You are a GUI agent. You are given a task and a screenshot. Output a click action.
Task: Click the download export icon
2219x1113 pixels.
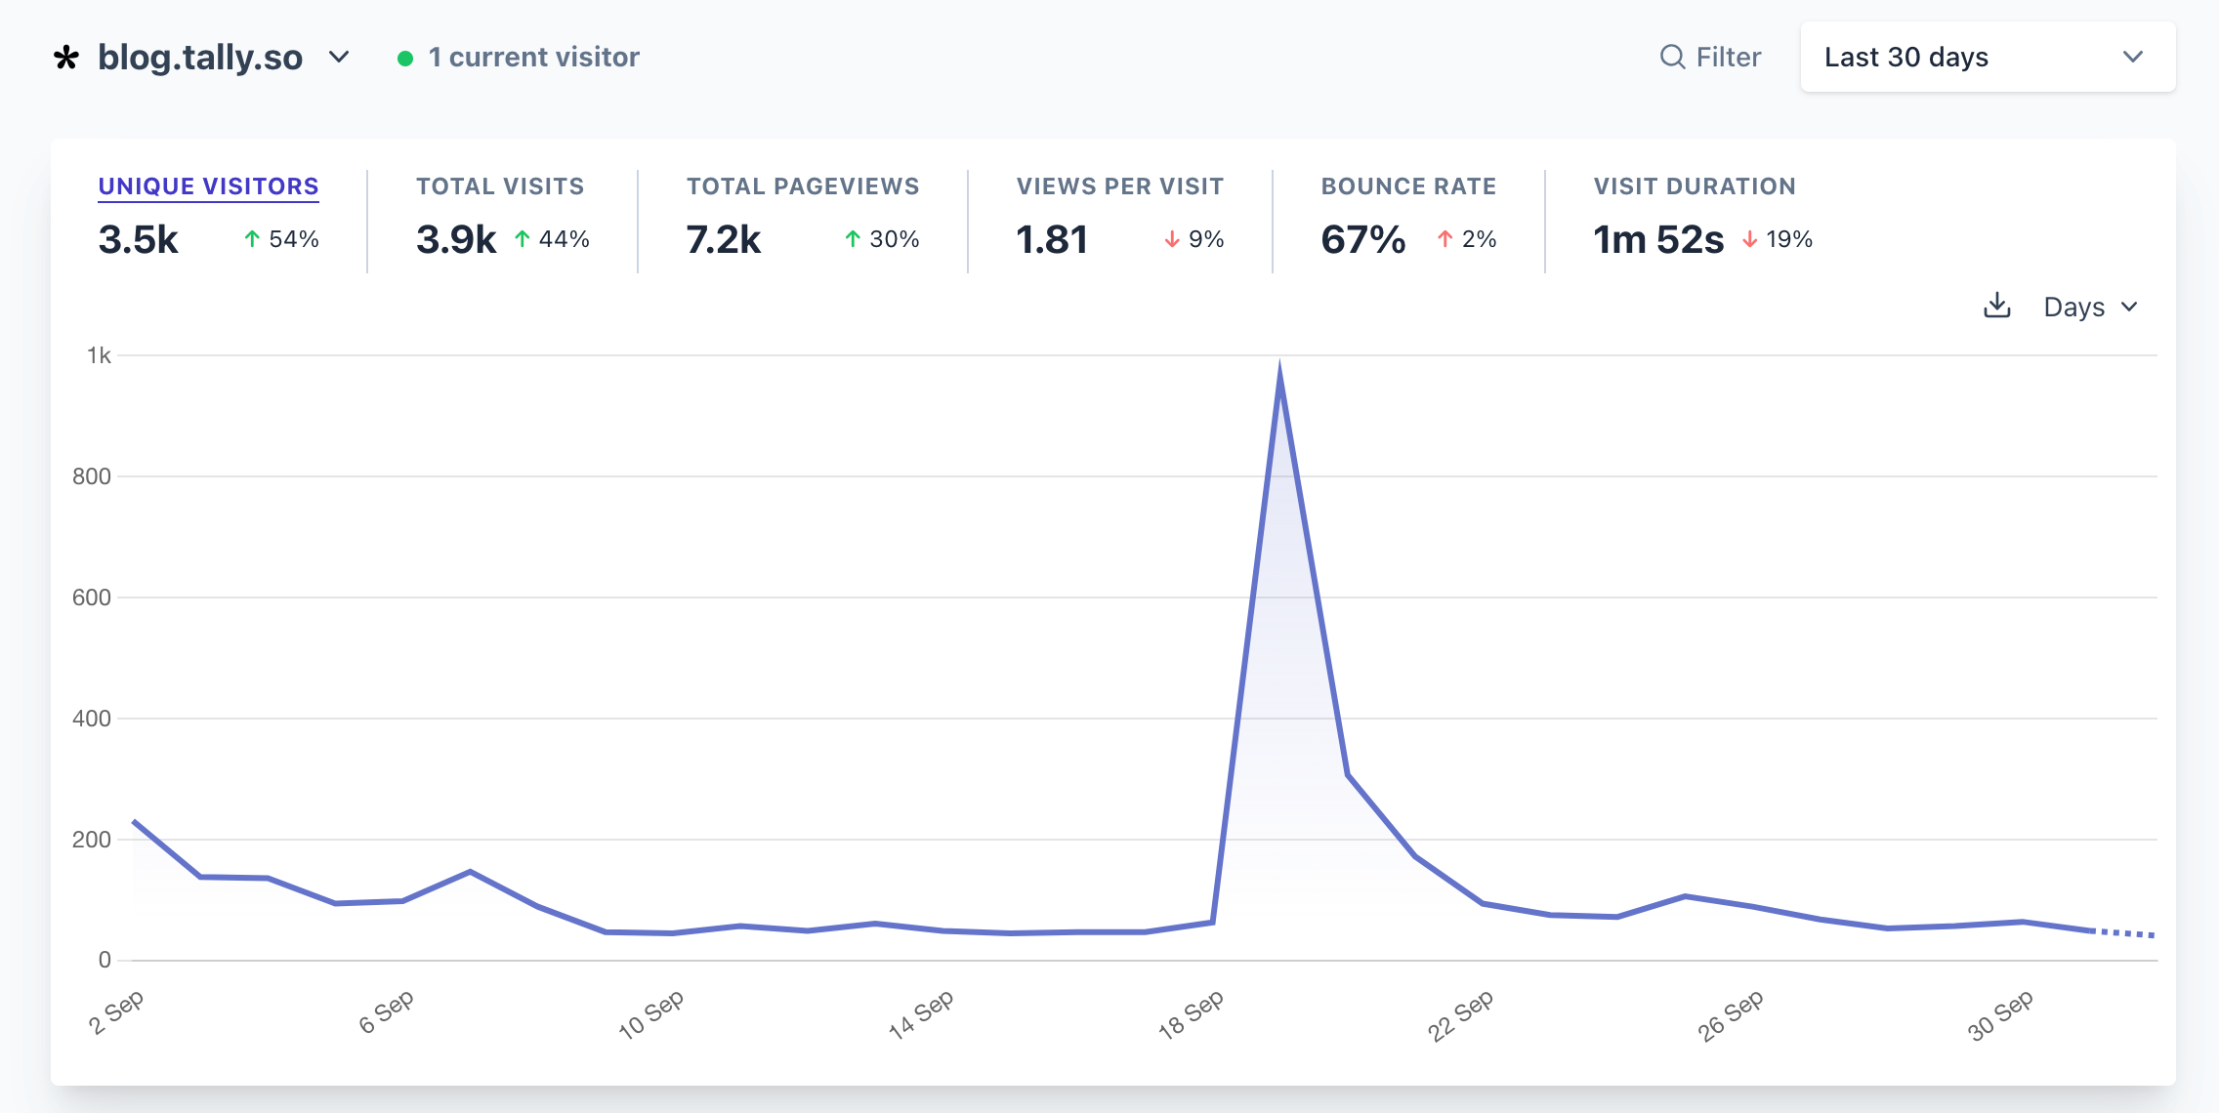[1997, 306]
